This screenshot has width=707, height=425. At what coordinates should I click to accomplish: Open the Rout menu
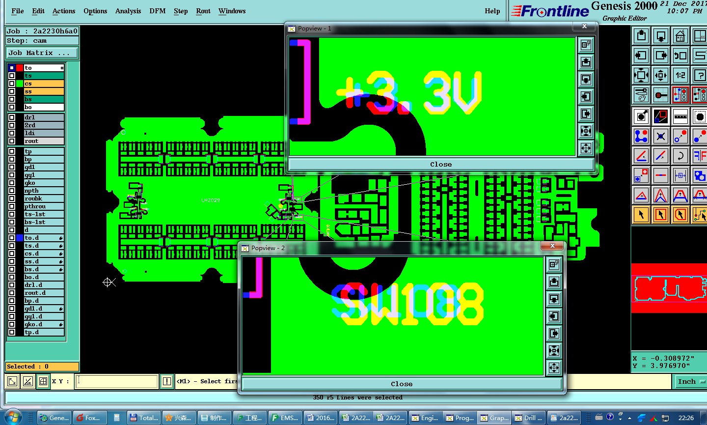[x=203, y=11]
